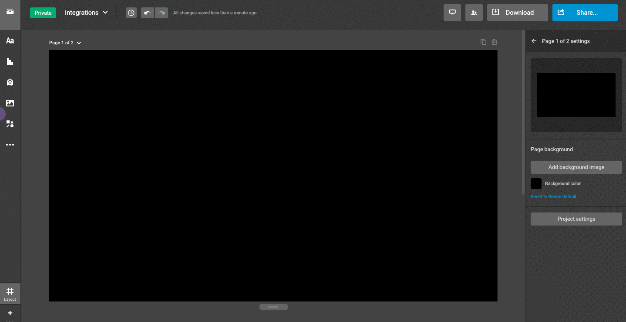The image size is (626, 322).
Task: Duplicate the current page
Action: tap(483, 42)
